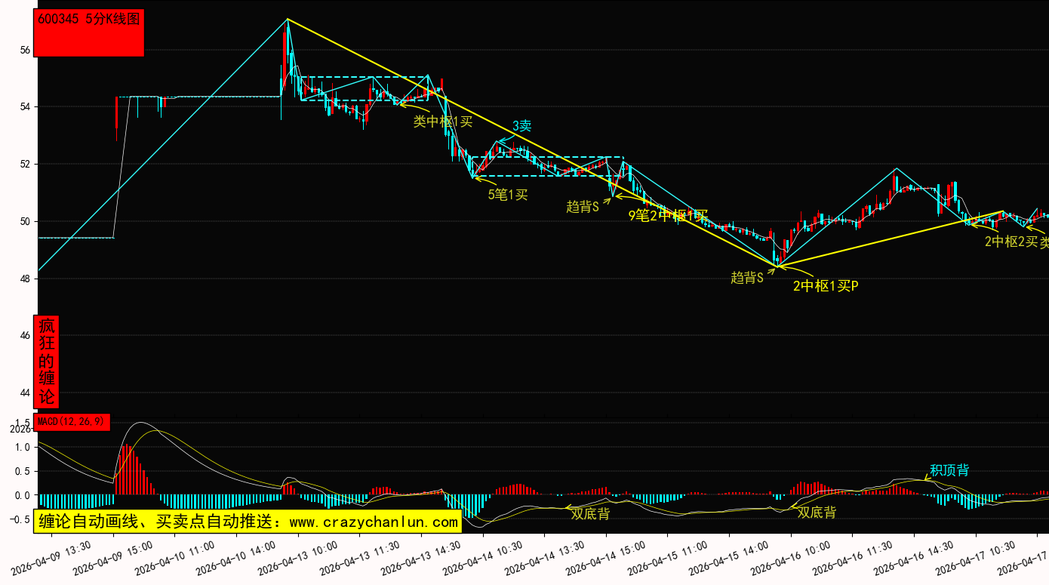
Task: Select the 类中枢1买 buy signal annotation
Action: (443, 121)
